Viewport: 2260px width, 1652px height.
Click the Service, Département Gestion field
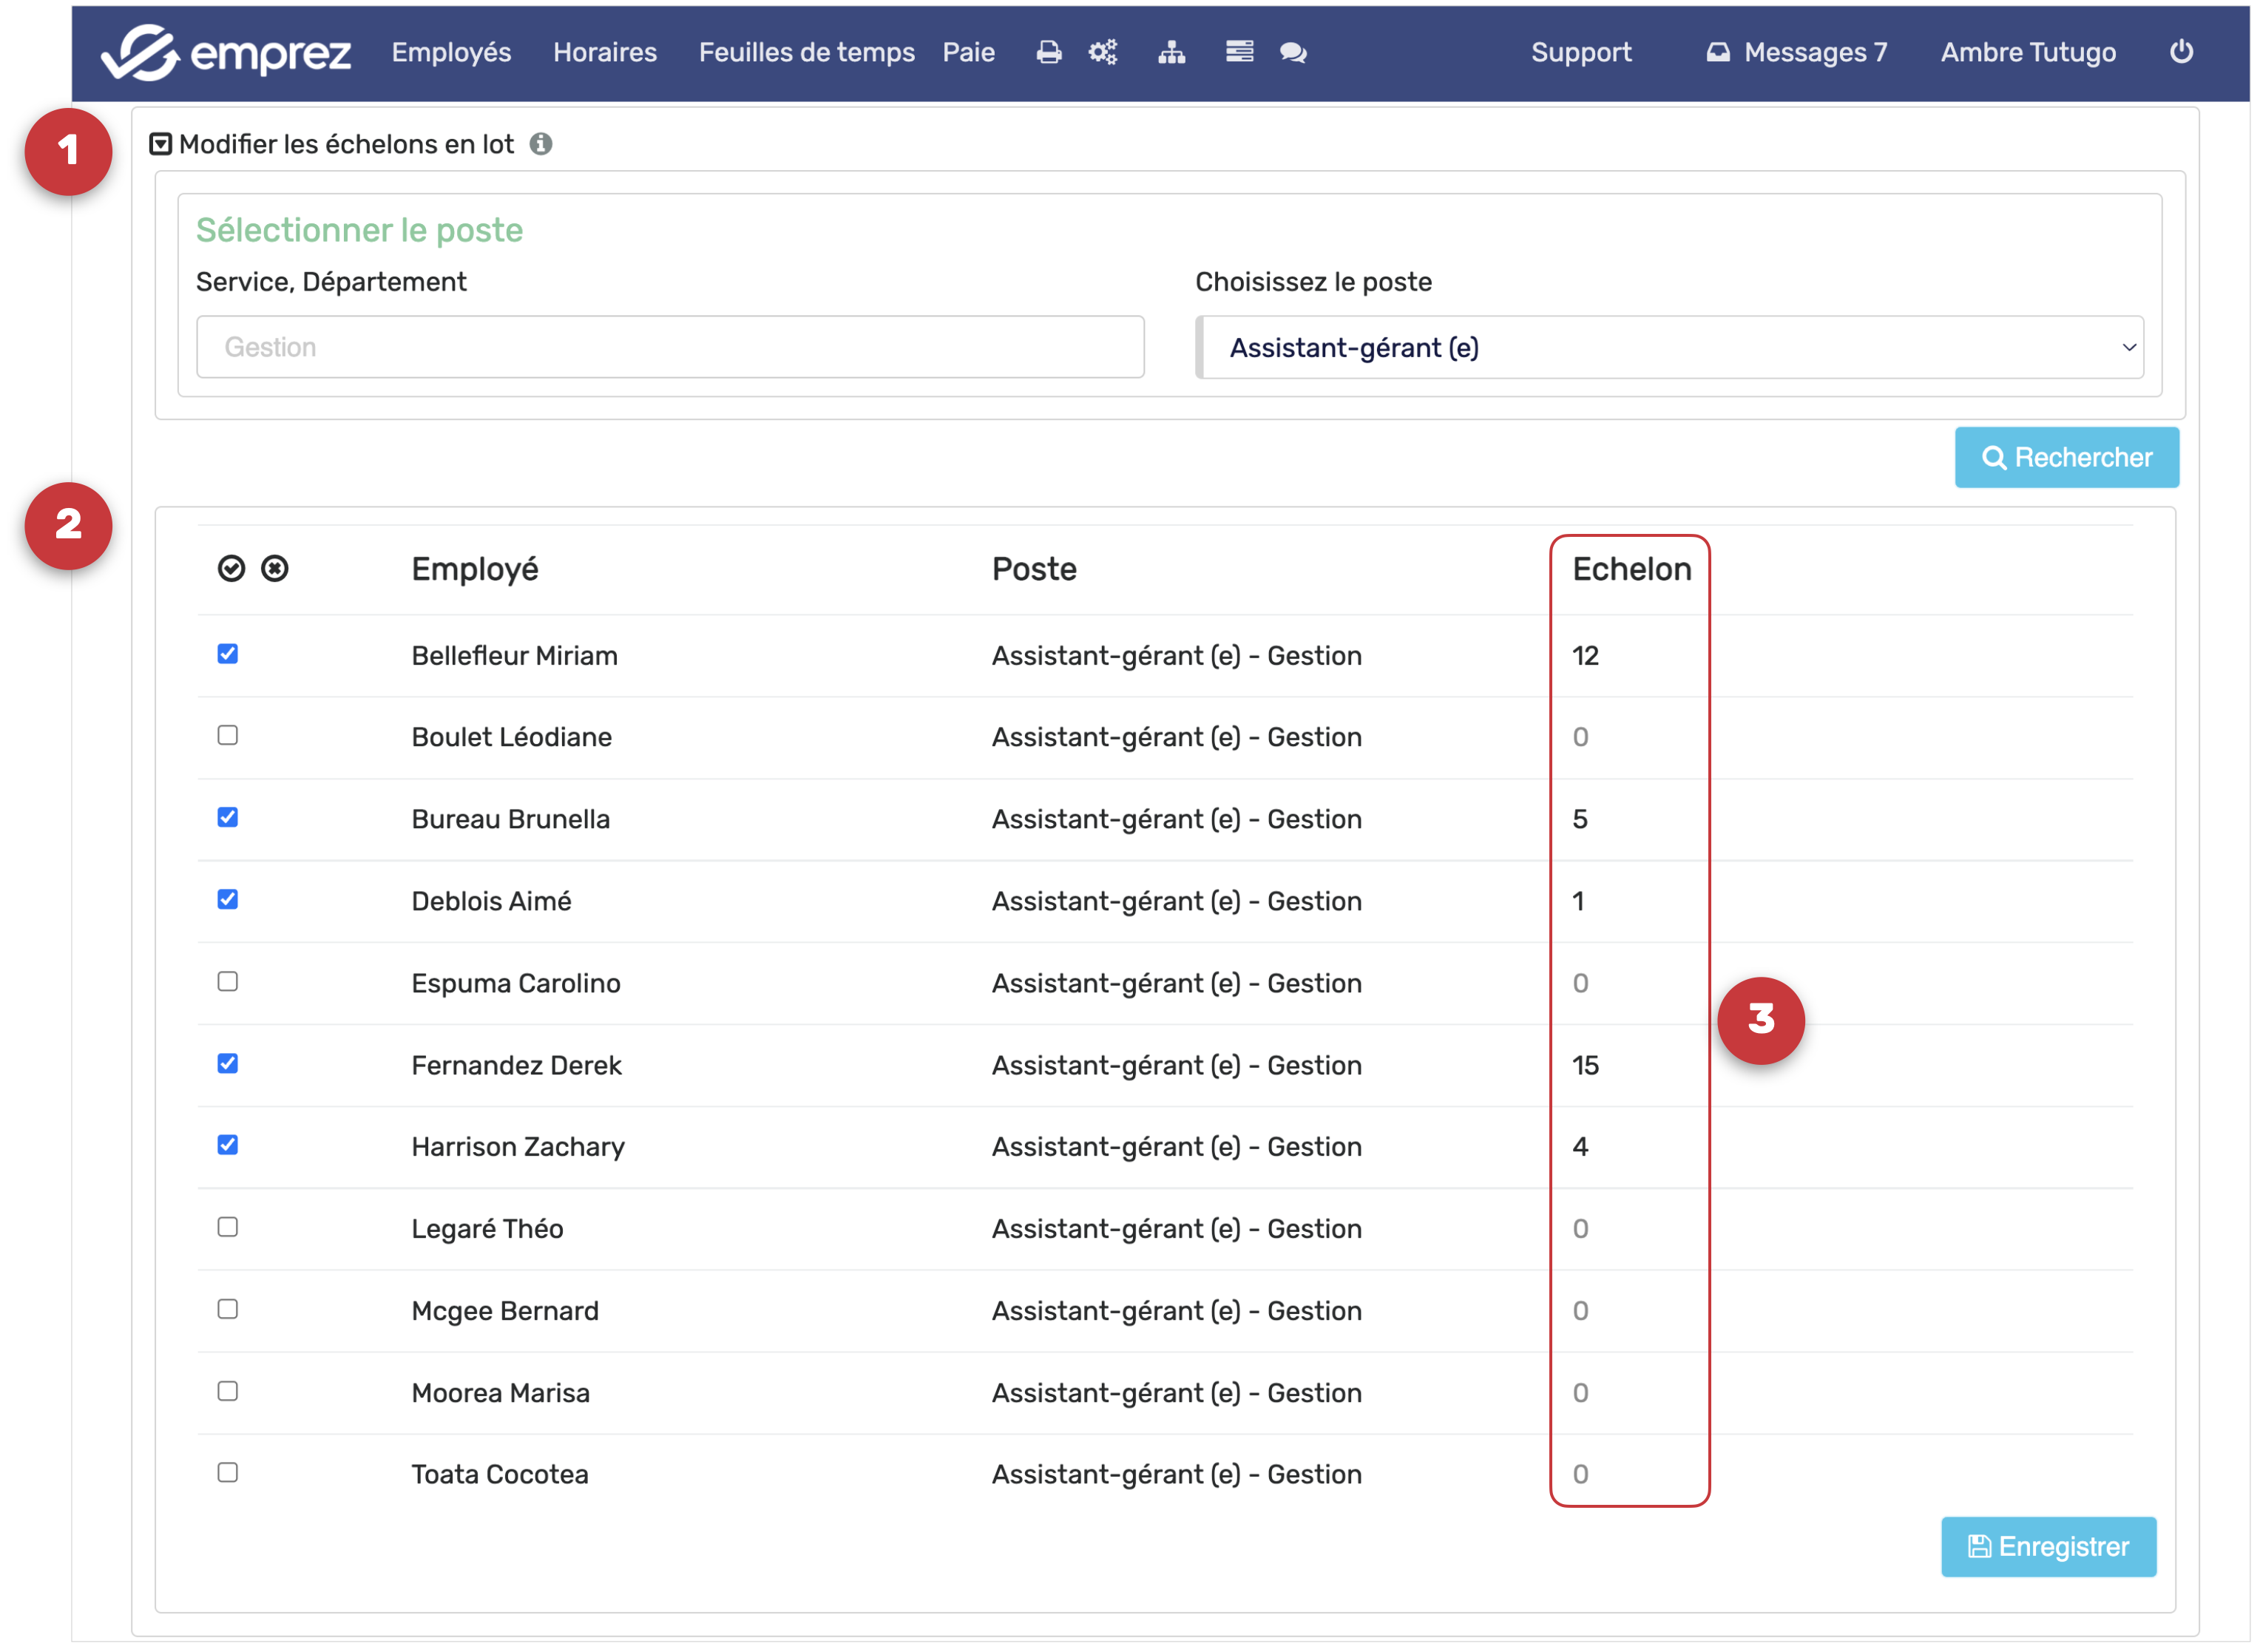670,347
